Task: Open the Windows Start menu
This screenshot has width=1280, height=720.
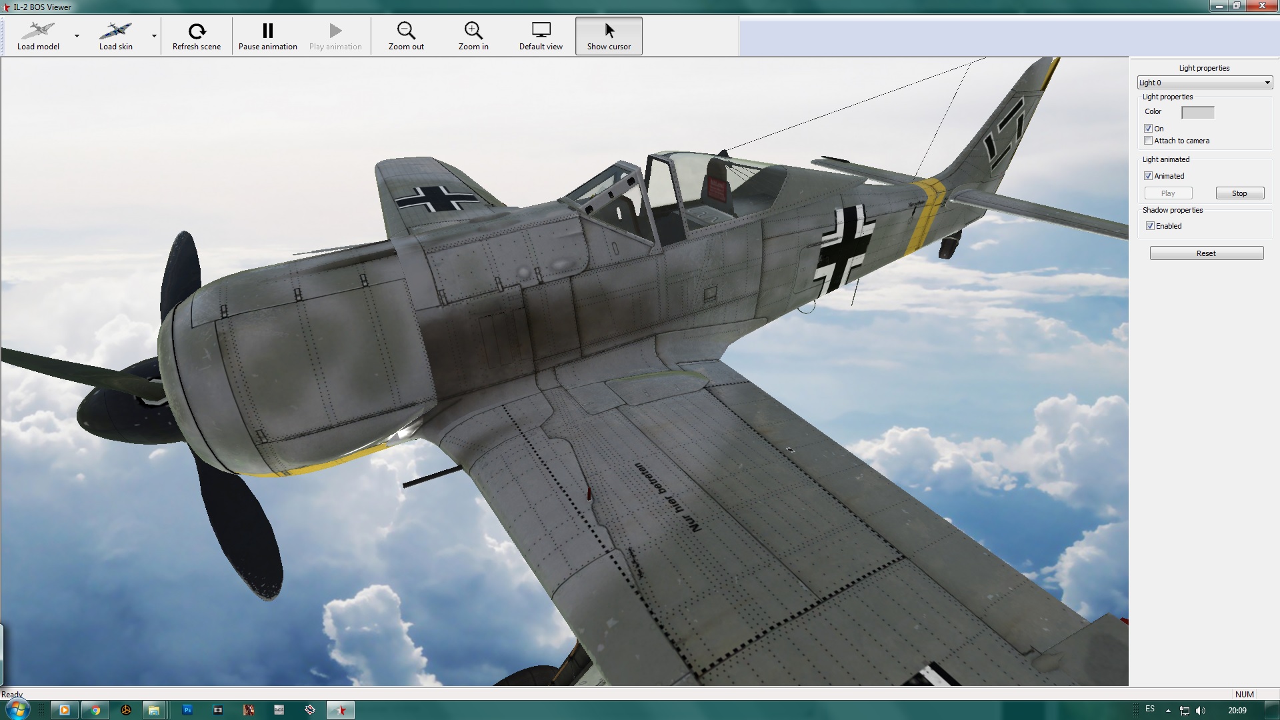Action: [x=18, y=709]
